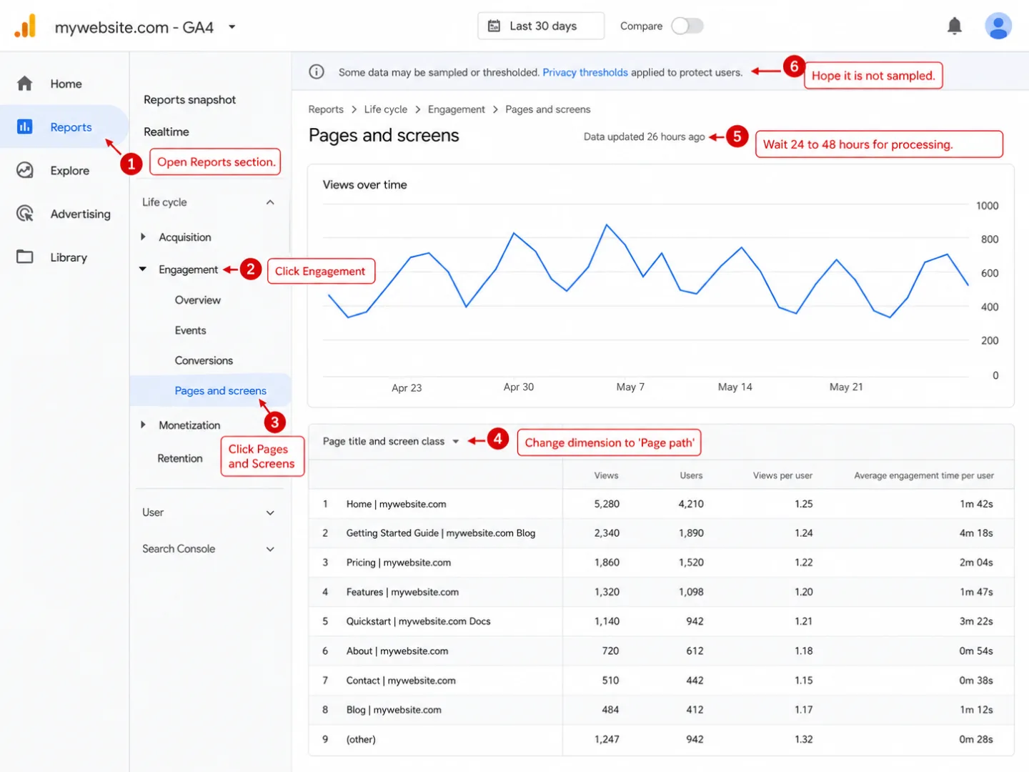
Task: Select Events under Engagement
Action: coord(190,330)
